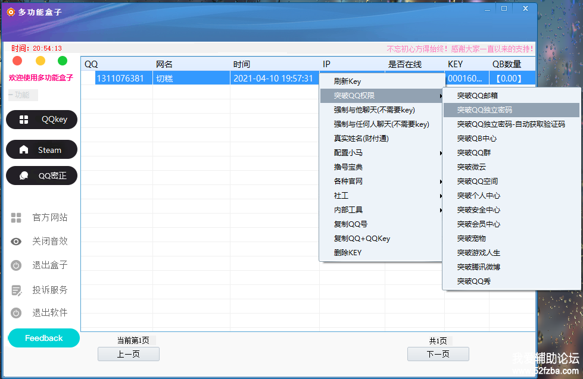This screenshot has width=583, height=379.
Task: Click the 切糕 nickname cell
Action: coord(191,79)
